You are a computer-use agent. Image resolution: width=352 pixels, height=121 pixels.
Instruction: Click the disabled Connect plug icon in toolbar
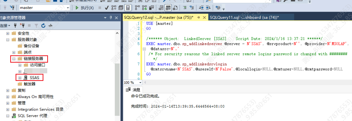[x=5, y=8]
